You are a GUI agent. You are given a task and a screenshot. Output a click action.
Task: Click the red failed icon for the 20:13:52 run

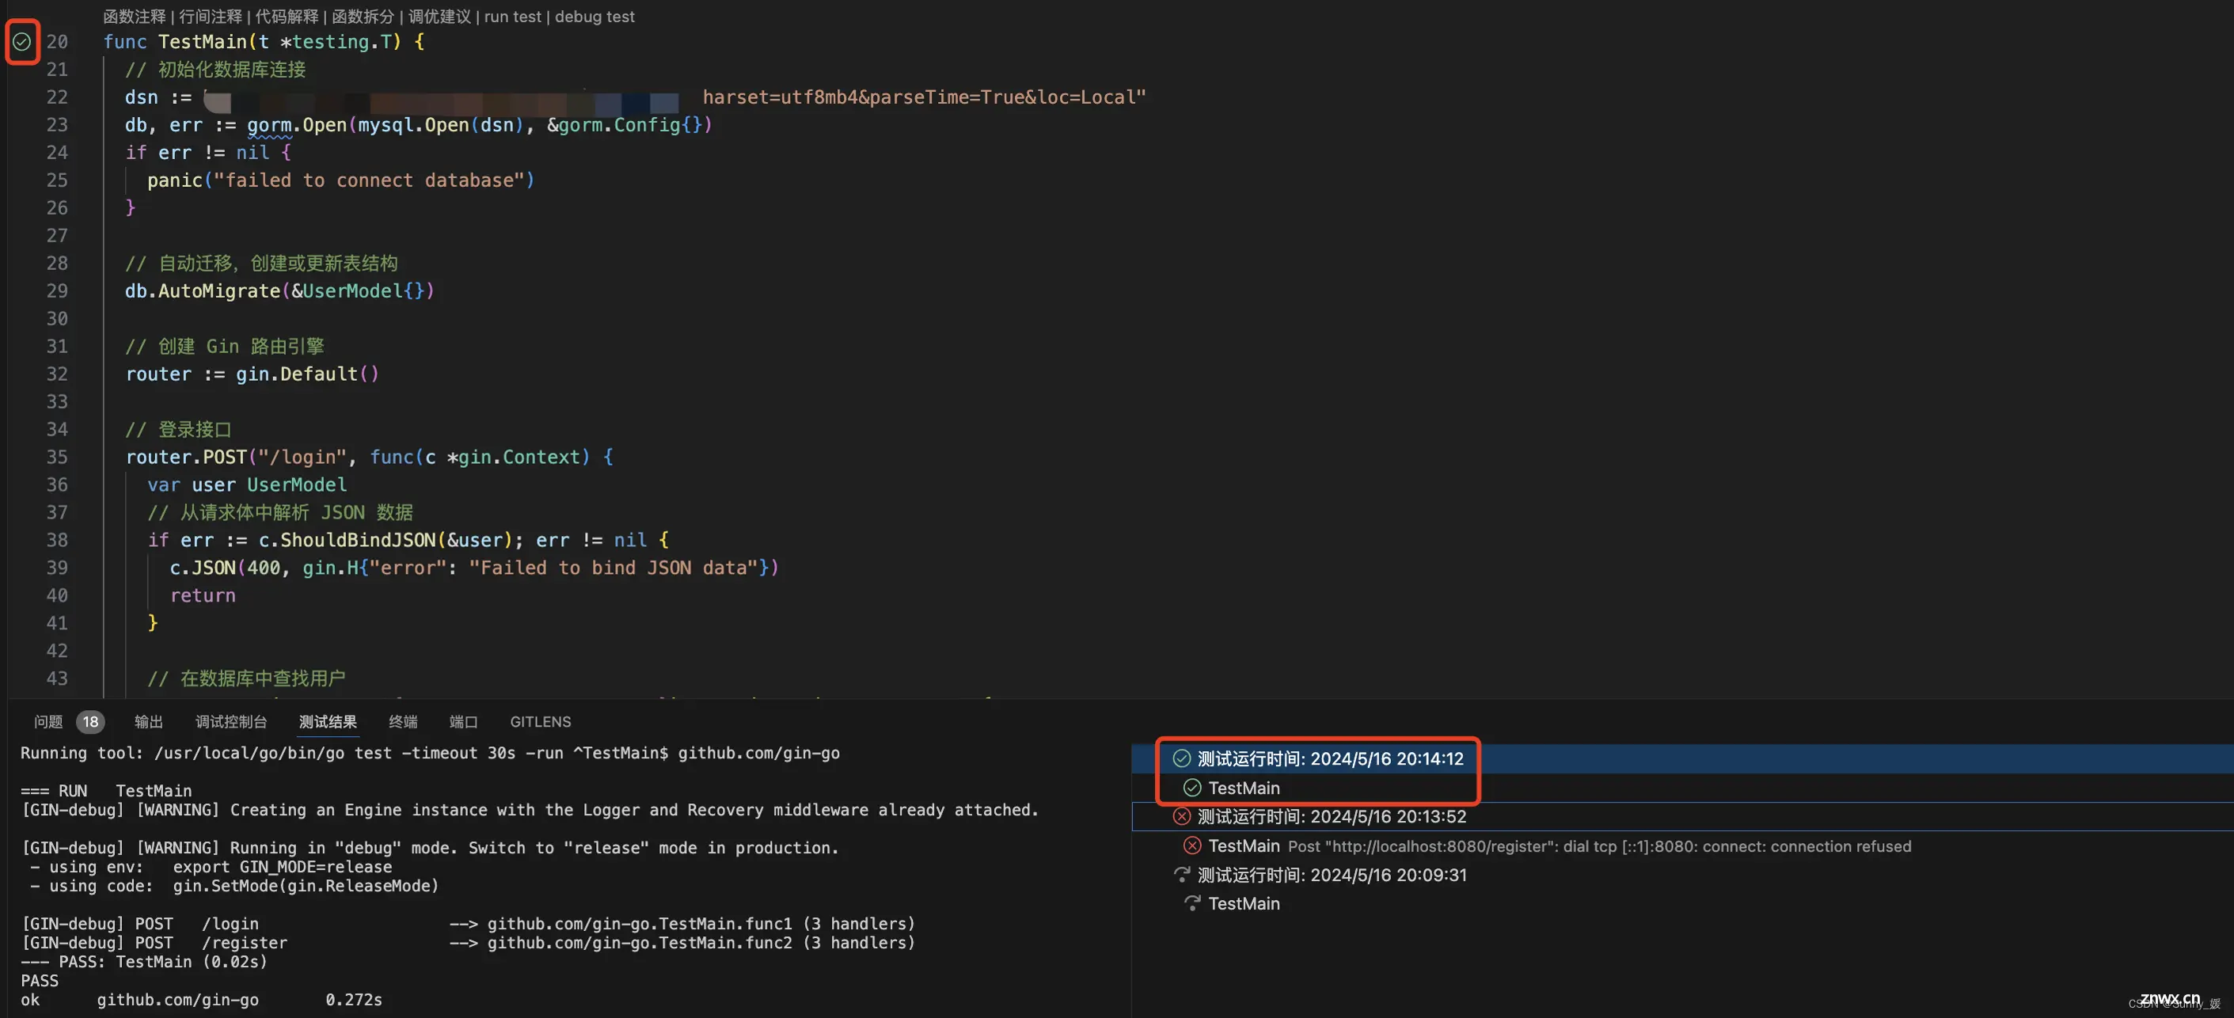1181,817
